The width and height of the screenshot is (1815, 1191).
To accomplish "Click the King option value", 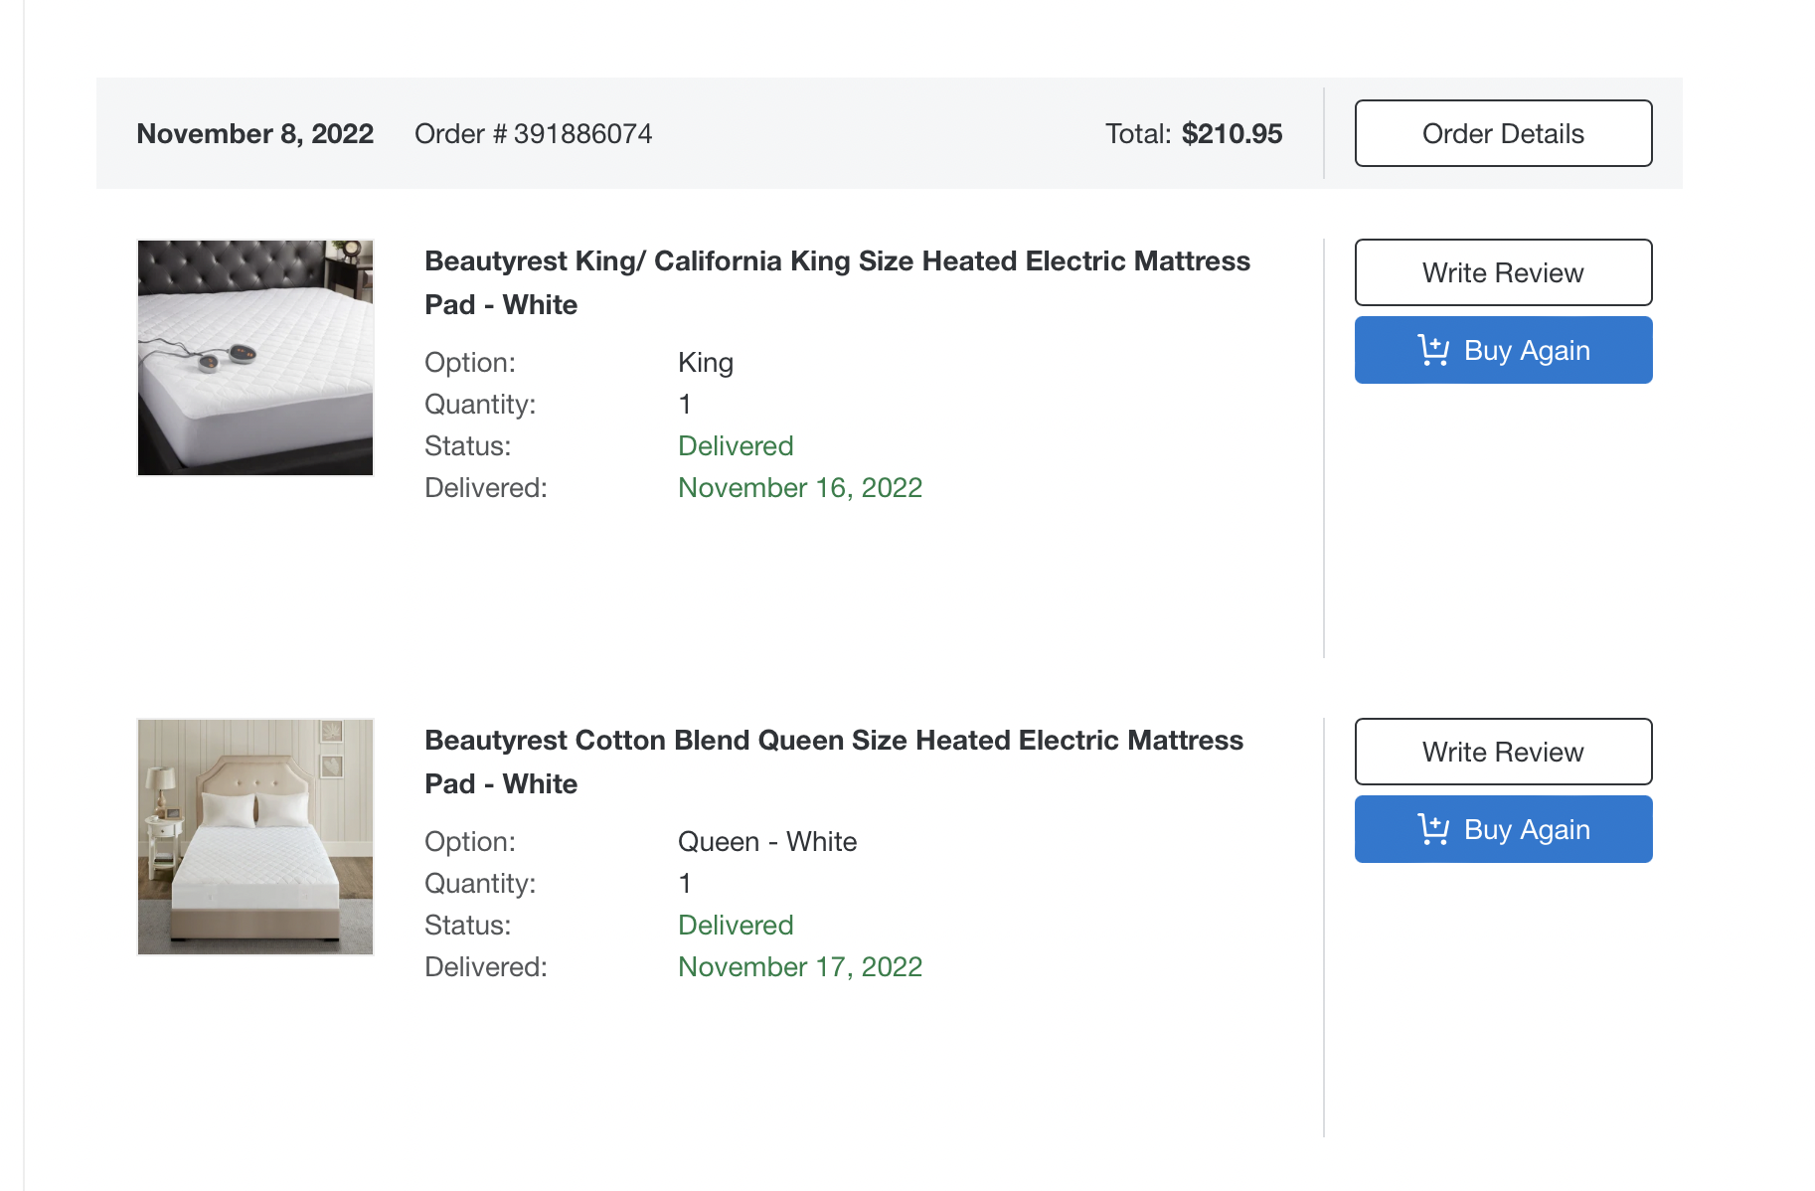I will click(x=706, y=363).
